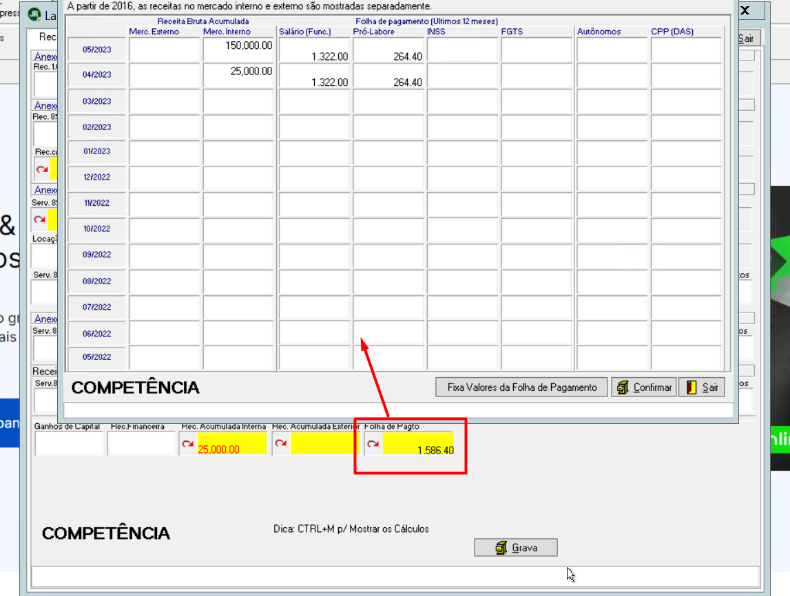790x596 pixels.
Task: Click the 07/2022 row label
Action: click(x=96, y=307)
